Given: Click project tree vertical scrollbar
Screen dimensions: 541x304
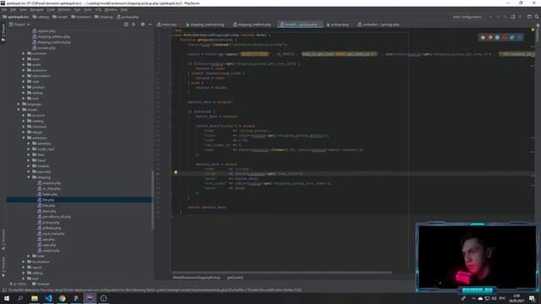Looking at the screenshot, I should point(152,200).
